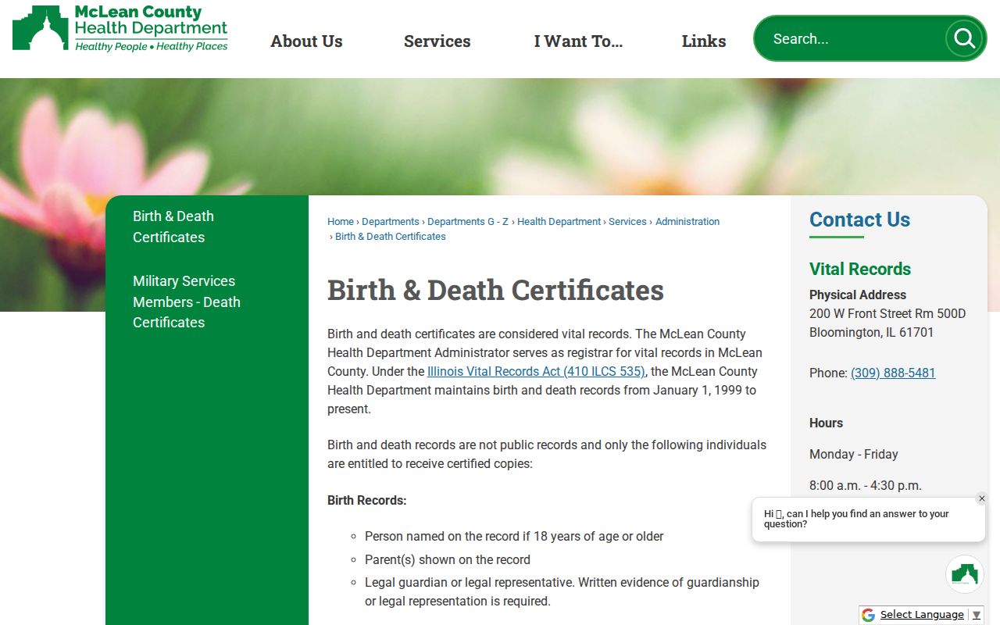1000x625 pixels.
Task: Click the Birth Records: subheading
Action: [367, 500]
